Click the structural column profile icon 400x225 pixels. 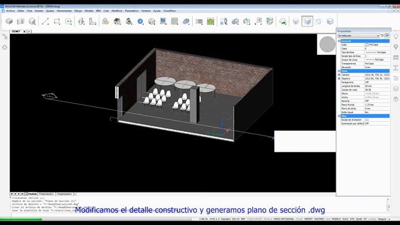coord(81,21)
